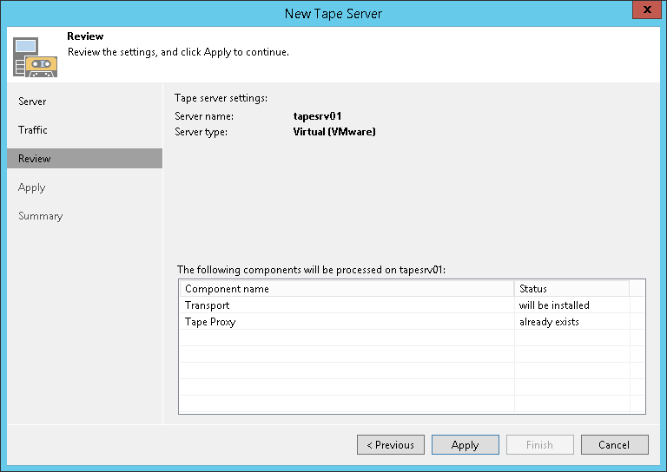Click the Virtual (VMware) server type value
This screenshot has height=472, width=667.
pyautogui.click(x=334, y=132)
